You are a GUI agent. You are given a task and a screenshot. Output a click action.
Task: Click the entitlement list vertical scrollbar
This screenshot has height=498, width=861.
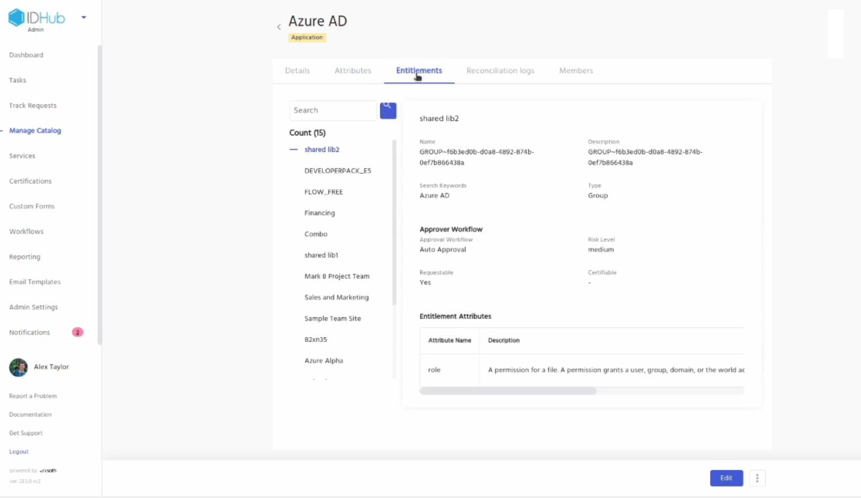pos(394,224)
